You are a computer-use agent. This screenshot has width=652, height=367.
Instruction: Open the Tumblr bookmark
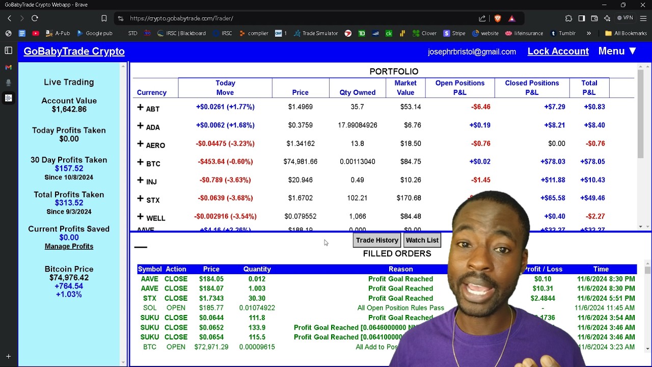(x=563, y=33)
